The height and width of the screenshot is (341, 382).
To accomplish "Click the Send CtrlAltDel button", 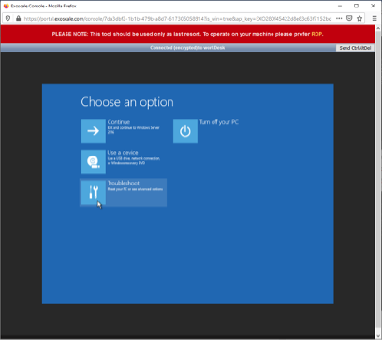I will coord(355,48).
